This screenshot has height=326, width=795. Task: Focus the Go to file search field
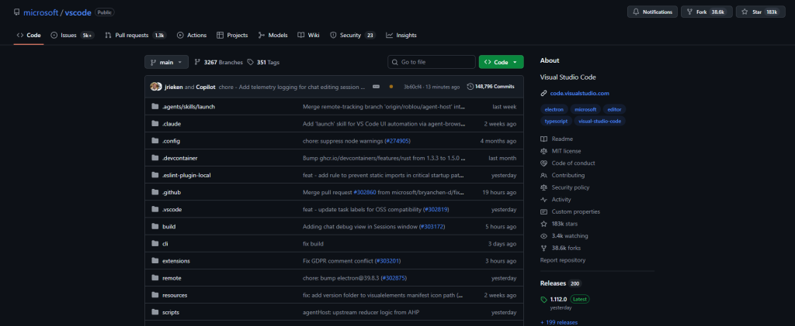[432, 62]
